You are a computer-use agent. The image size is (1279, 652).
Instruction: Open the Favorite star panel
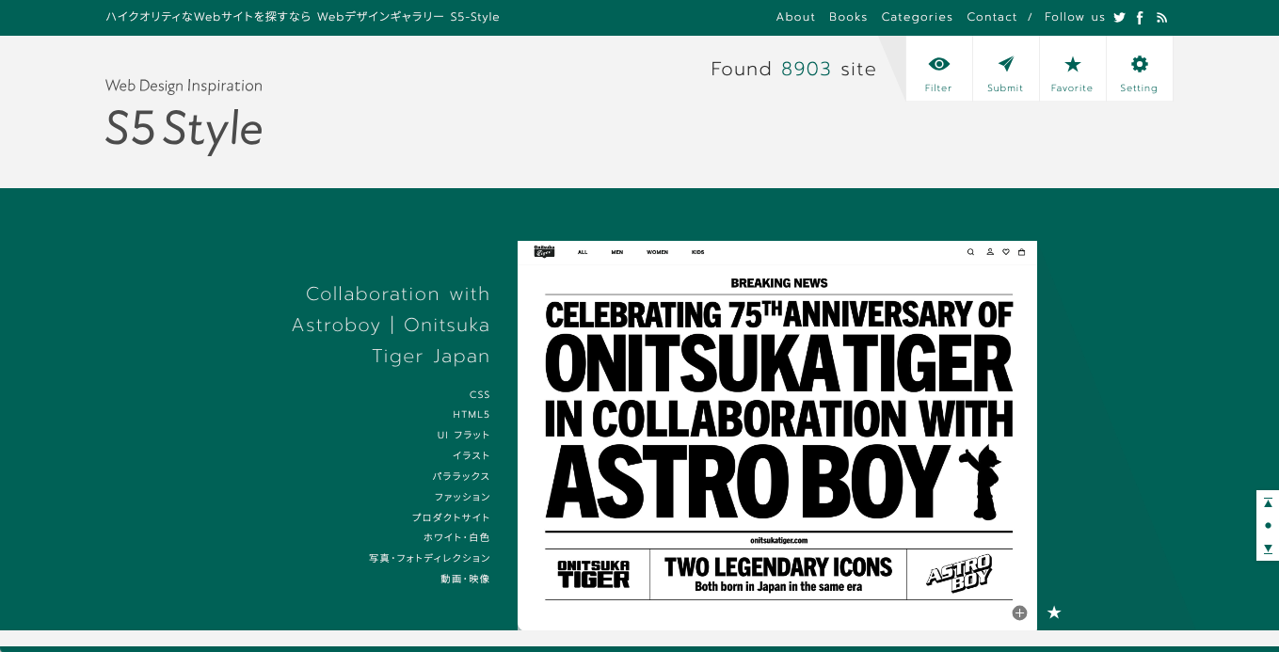(x=1072, y=69)
